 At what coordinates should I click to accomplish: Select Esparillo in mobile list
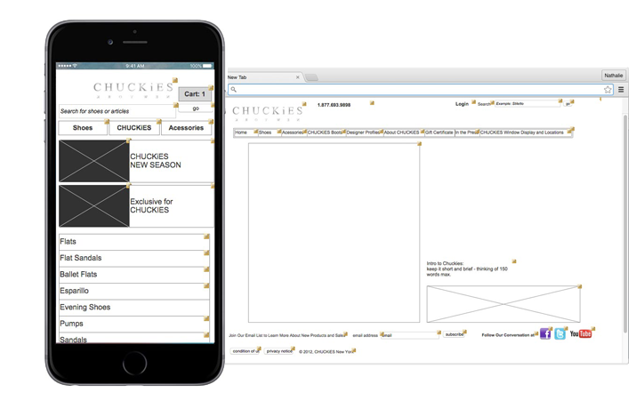pyautogui.click(x=134, y=291)
